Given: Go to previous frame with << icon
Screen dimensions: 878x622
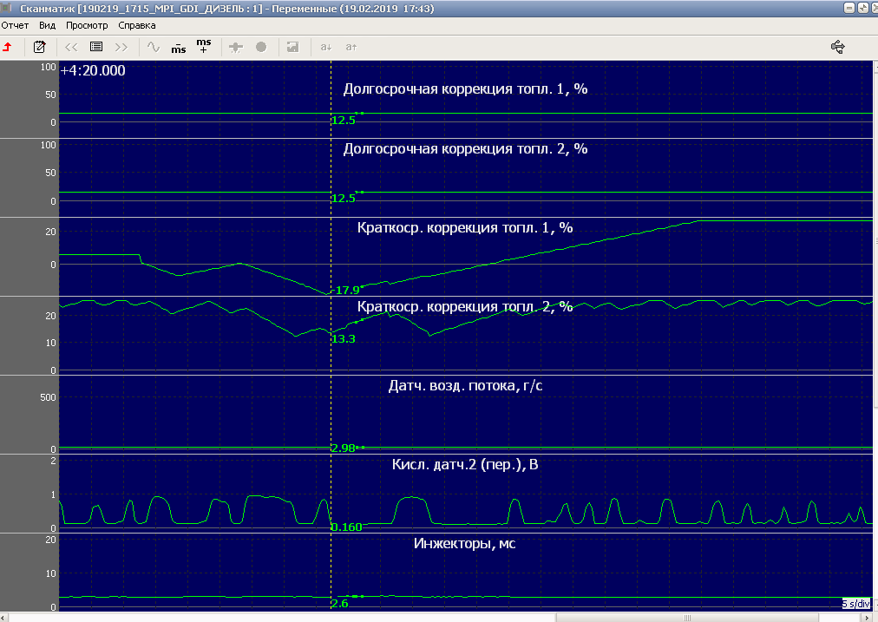Looking at the screenshot, I should click(71, 47).
